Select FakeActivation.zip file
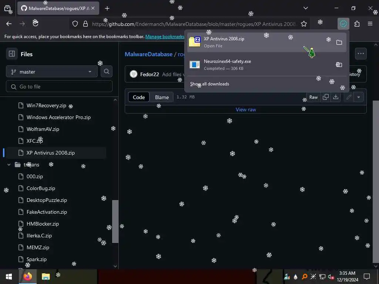The width and height of the screenshot is (379, 284). (47, 212)
